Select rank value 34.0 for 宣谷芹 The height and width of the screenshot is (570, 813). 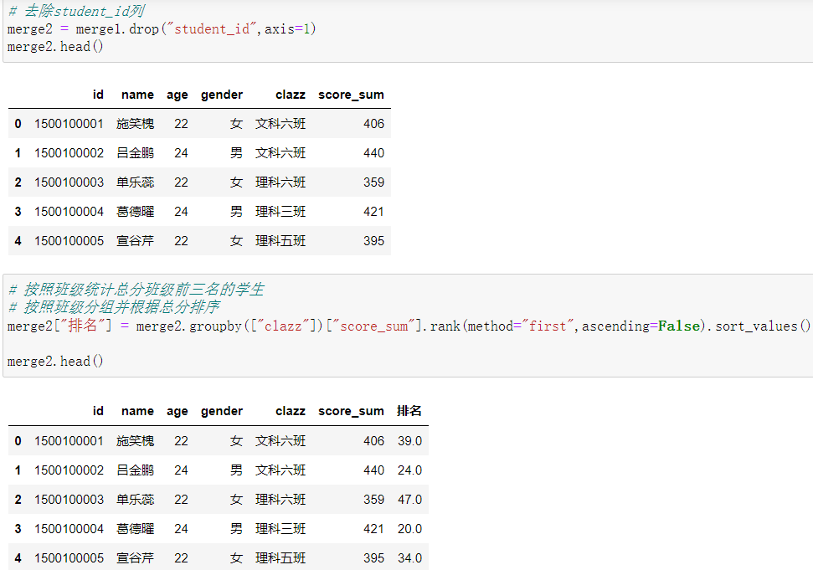(x=409, y=558)
